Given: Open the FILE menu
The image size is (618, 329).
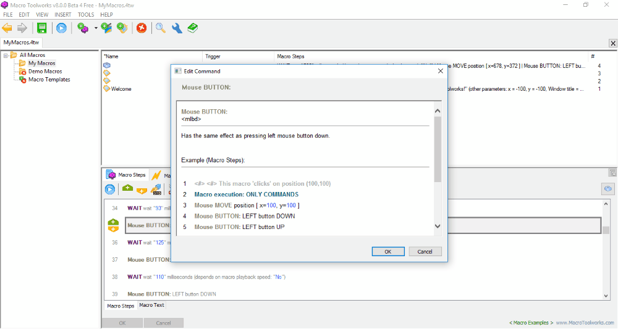Looking at the screenshot, I should [x=8, y=15].
